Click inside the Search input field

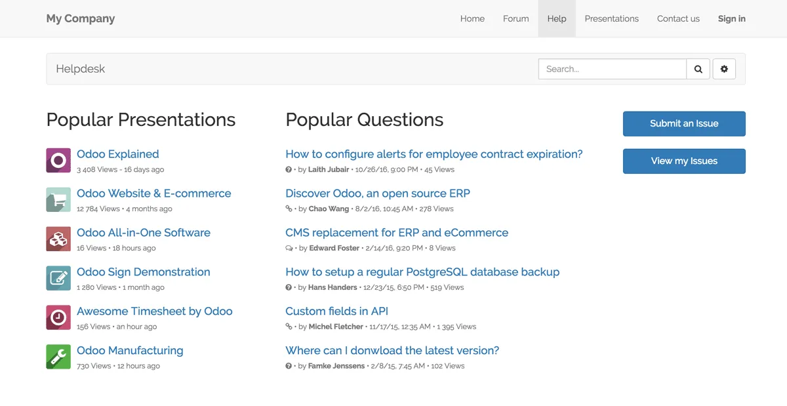[610, 68]
